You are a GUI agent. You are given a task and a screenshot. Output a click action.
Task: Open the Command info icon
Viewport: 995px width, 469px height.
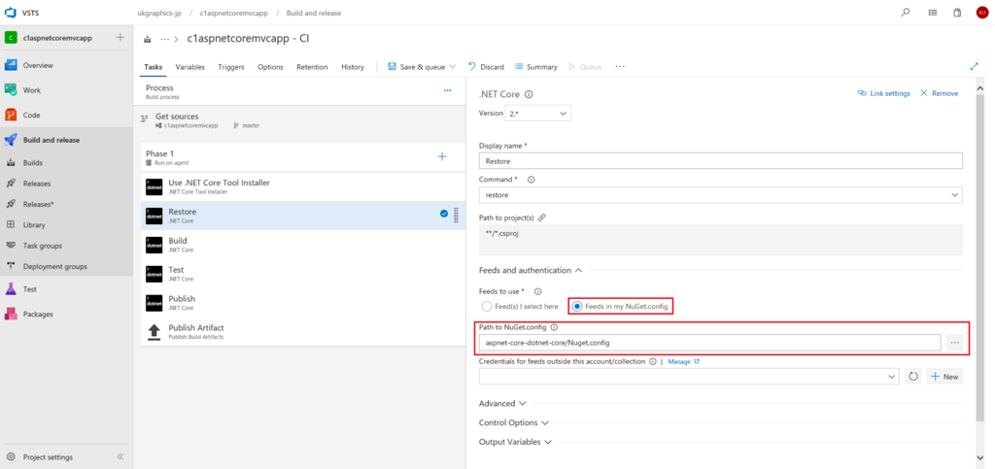[532, 180]
